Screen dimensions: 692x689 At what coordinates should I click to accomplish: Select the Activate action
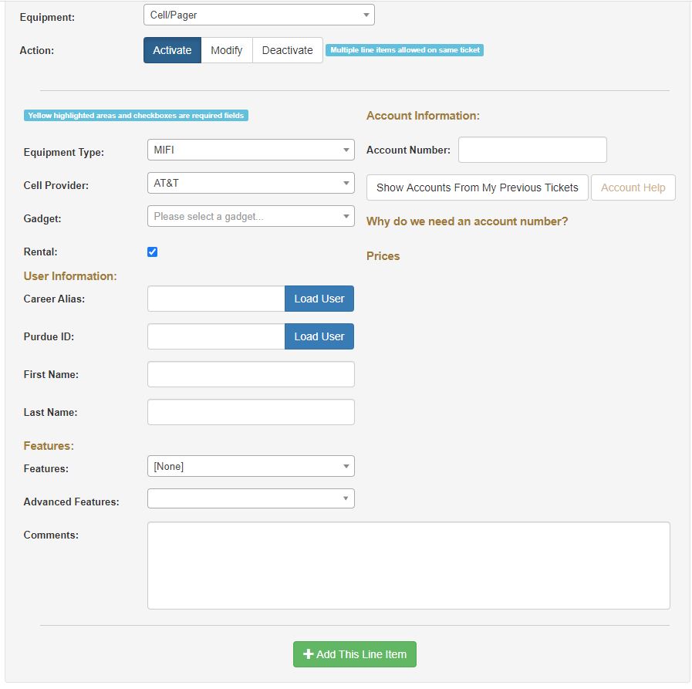click(172, 50)
